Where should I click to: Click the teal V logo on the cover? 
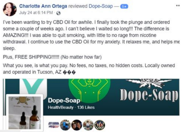click(33, 87)
